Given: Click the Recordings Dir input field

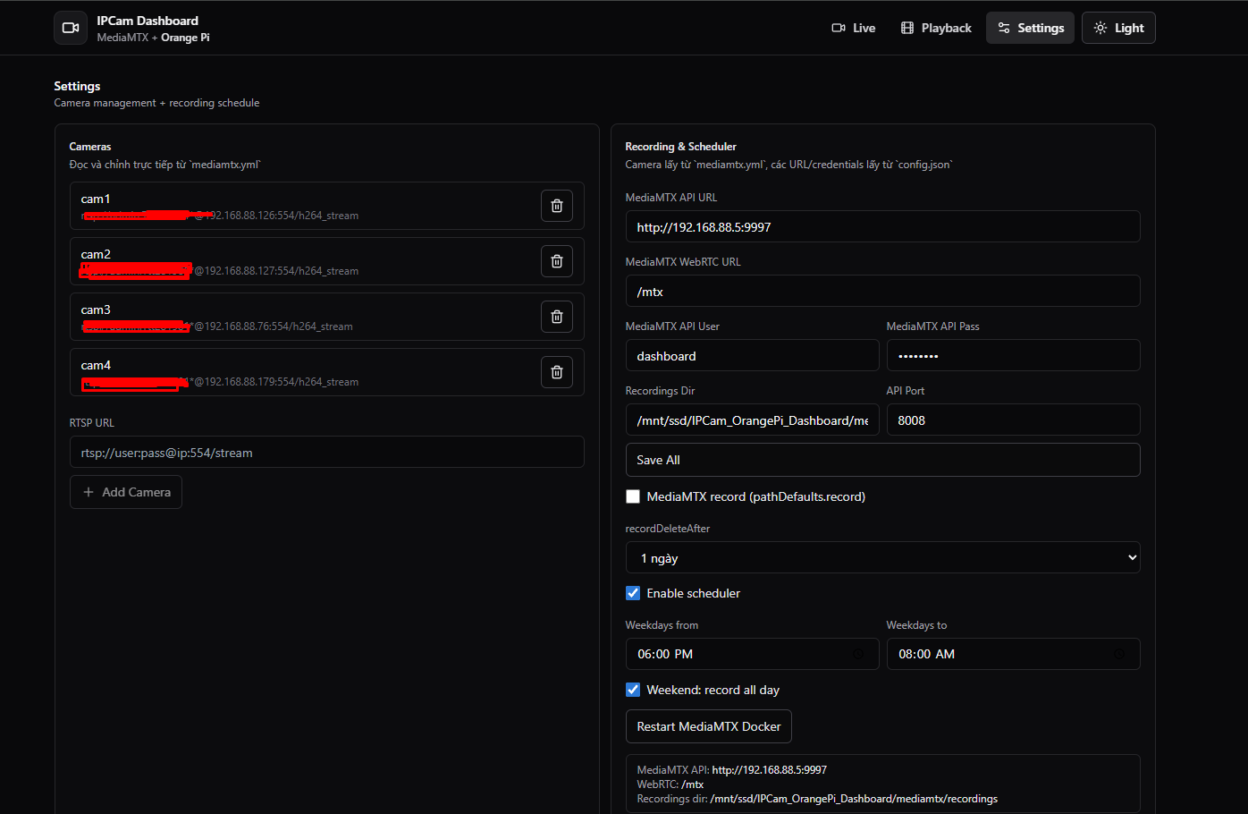Looking at the screenshot, I should (x=753, y=420).
